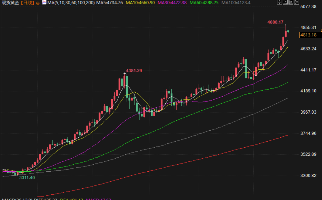This screenshot has height=200, width=322.
Task: Click the 3300.82 price axis label
Action: point(308,176)
